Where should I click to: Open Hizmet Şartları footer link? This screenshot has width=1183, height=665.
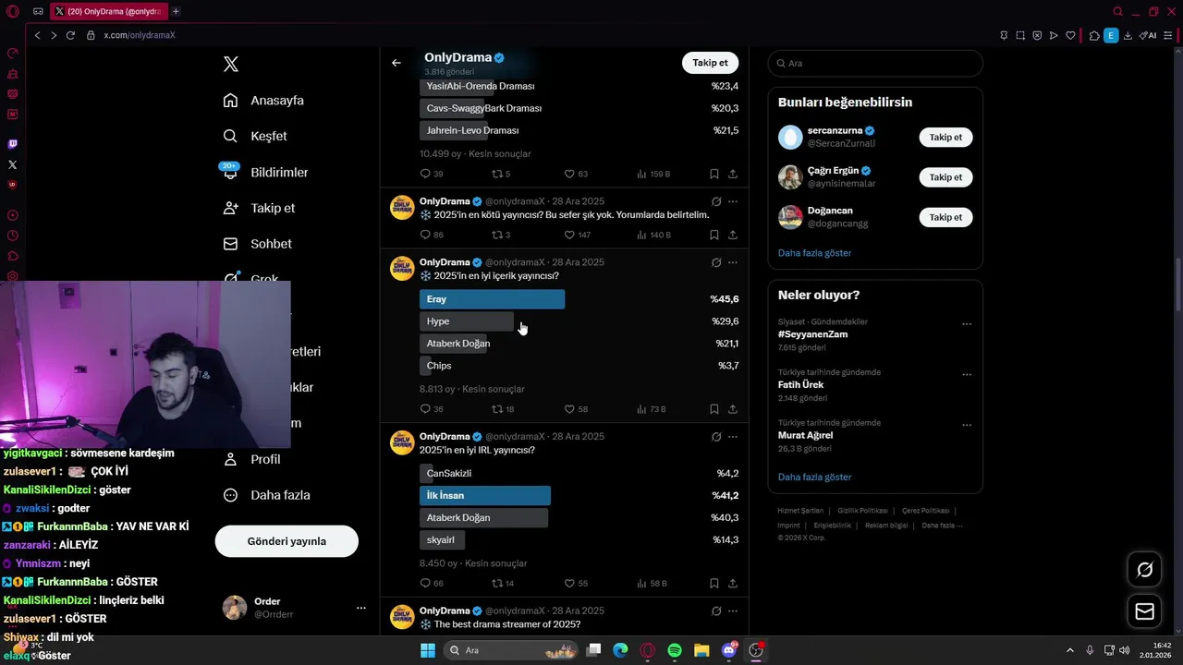(800, 511)
